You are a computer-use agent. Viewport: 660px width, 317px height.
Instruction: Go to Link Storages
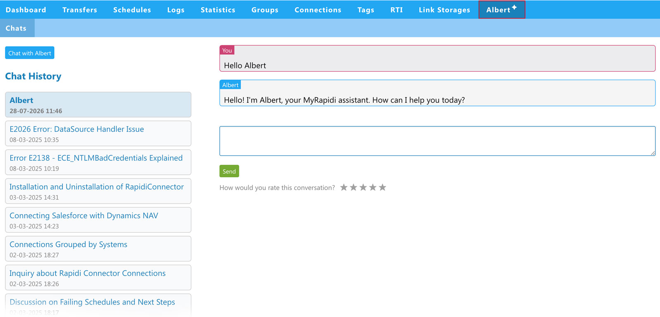point(444,9)
